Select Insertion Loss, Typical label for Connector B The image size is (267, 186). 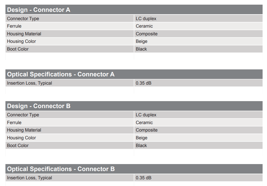30,178
